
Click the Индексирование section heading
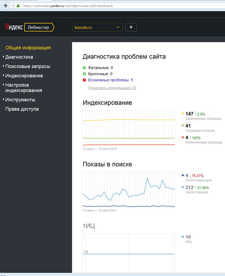[x=108, y=103]
